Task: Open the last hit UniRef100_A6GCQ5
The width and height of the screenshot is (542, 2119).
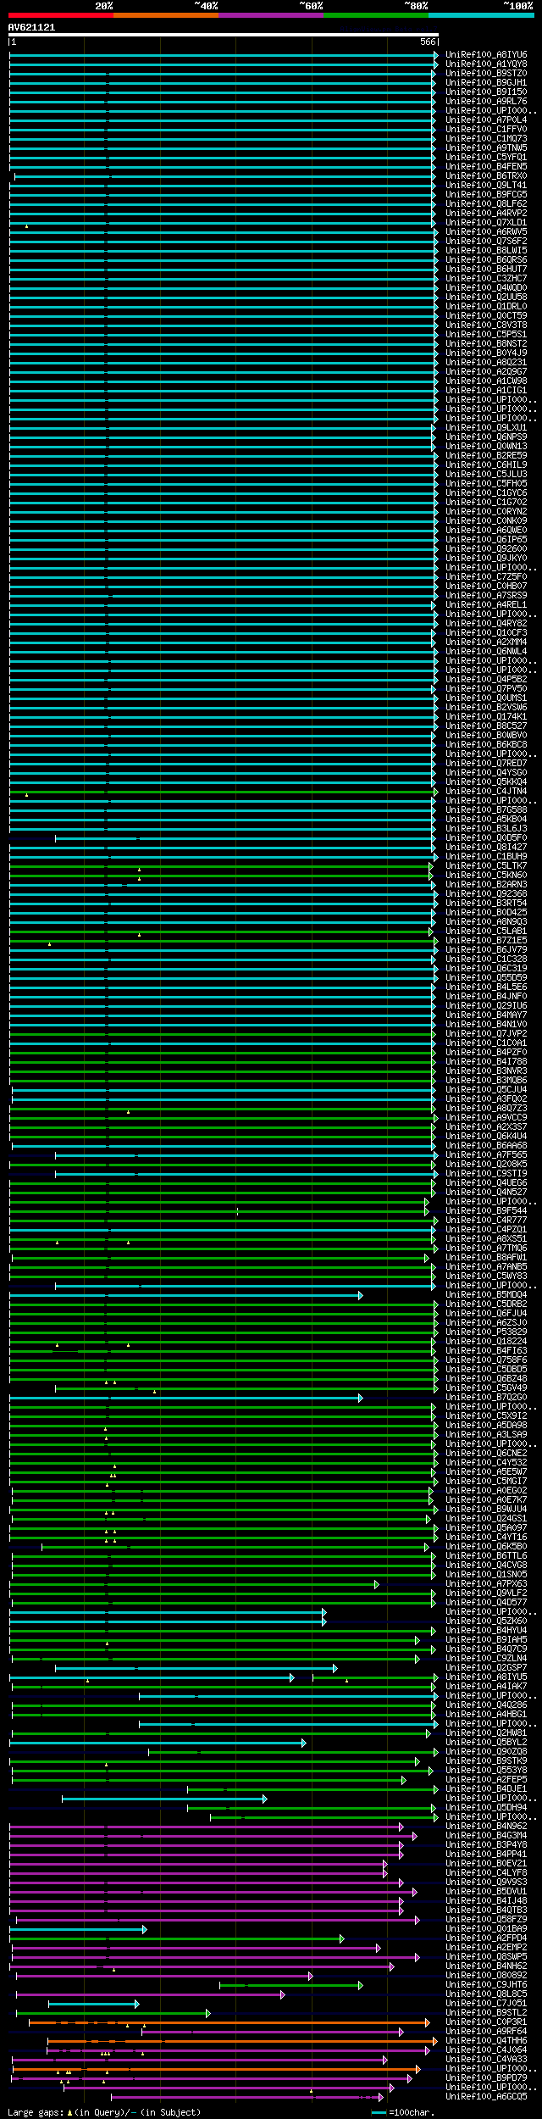Action: click(x=486, y=2096)
